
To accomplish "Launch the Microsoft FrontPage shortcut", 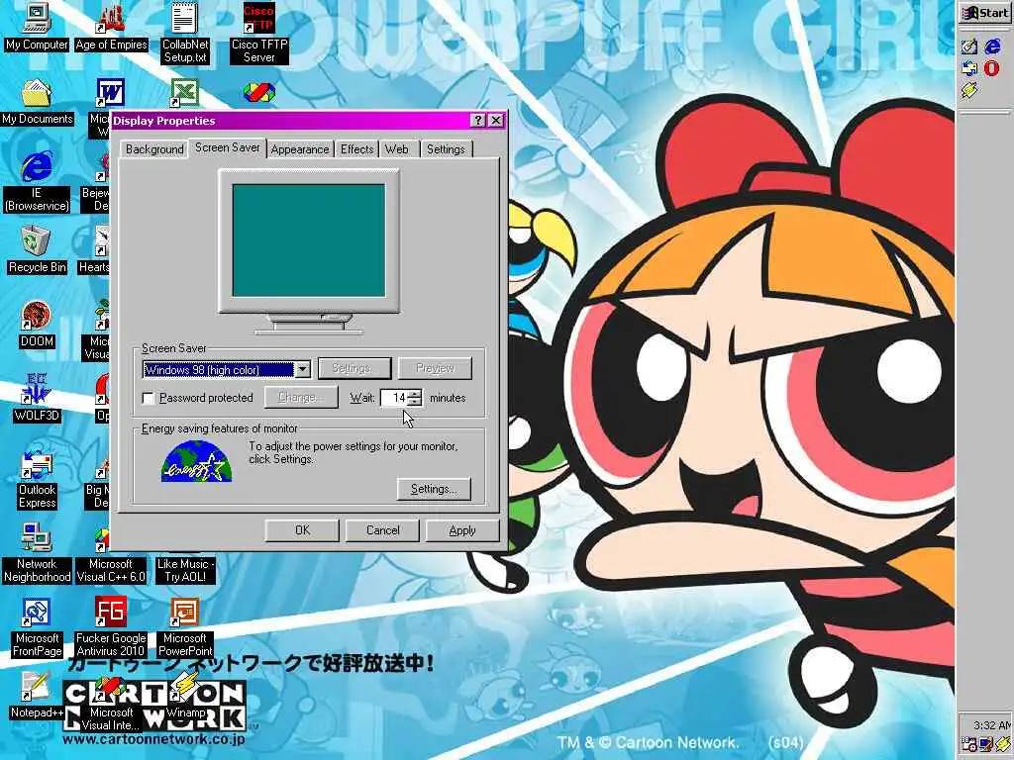I will click(x=37, y=626).
